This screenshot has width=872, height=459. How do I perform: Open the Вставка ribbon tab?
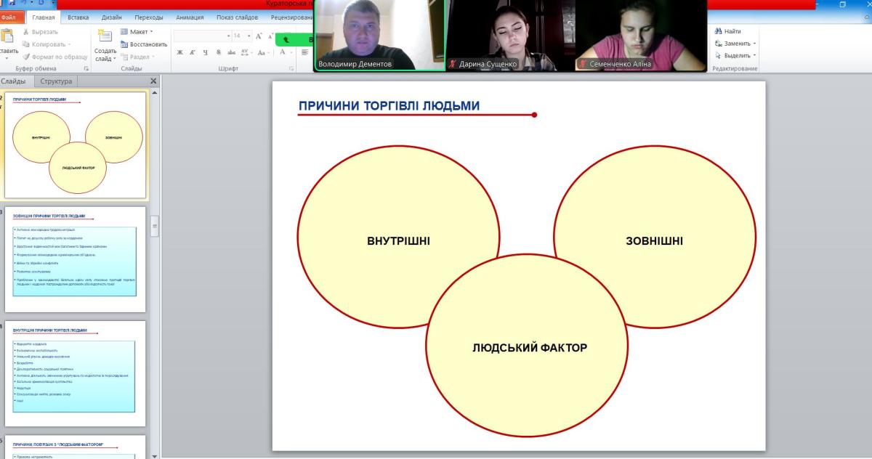78,17
